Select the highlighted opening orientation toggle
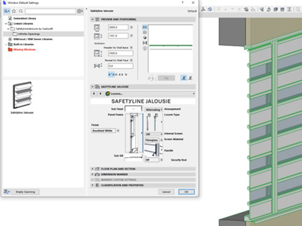Viewport: 302px width, 226px height. click(184, 78)
